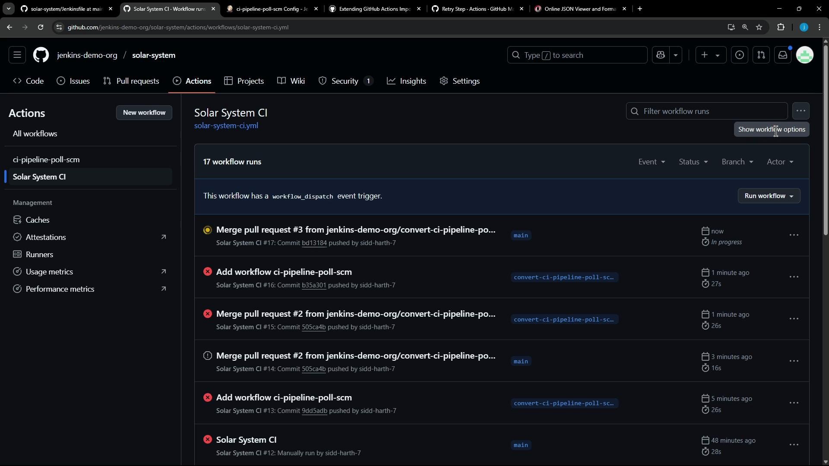Open options menu for run #14
The height and width of the screenshot is (466, 829).
(x=794, y=361)
